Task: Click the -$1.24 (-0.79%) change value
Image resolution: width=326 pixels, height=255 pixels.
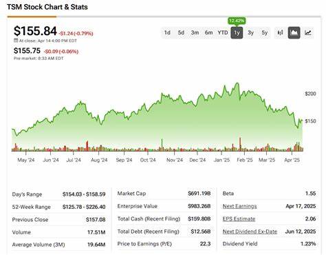Action: (76, 34)
